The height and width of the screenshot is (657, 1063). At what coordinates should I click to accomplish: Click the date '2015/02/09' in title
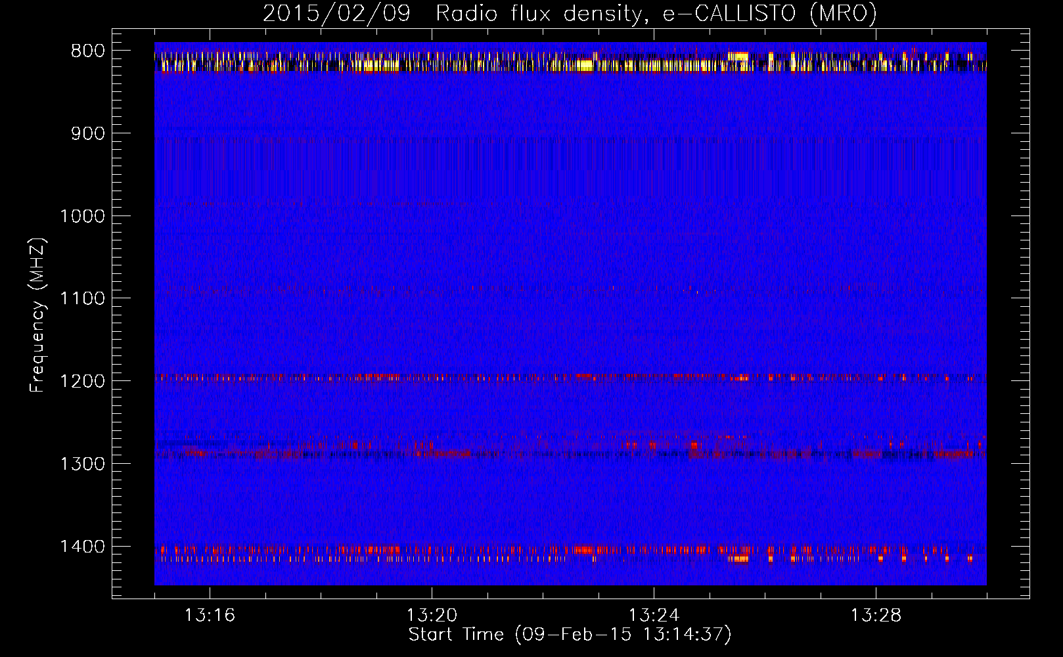tap(336, 14)
